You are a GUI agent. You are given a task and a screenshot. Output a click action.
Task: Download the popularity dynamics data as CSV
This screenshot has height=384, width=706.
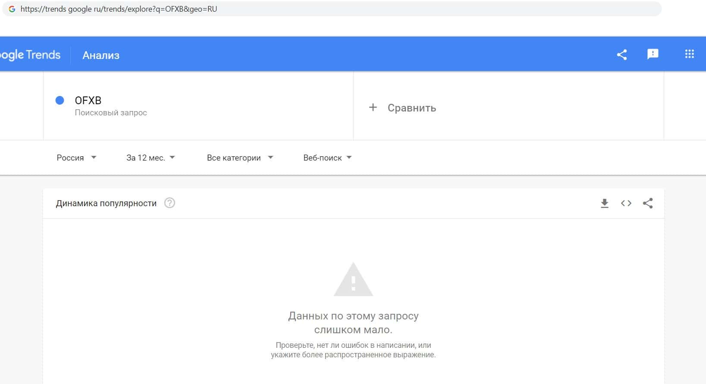click(605, 203)
